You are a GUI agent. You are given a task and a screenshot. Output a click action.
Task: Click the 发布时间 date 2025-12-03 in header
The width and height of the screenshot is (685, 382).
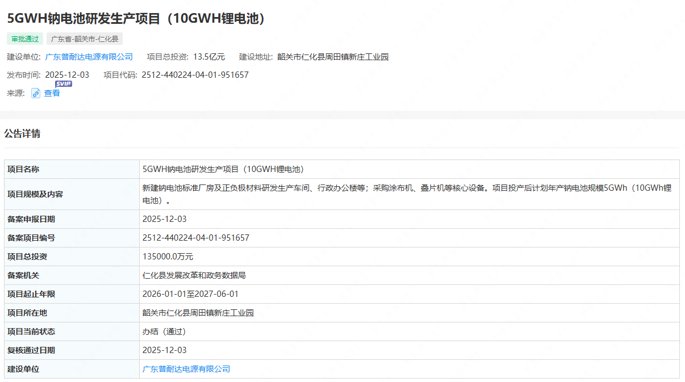(67, 75)
